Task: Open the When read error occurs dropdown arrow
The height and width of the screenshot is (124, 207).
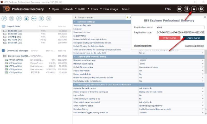Action: tap(203, 106)
